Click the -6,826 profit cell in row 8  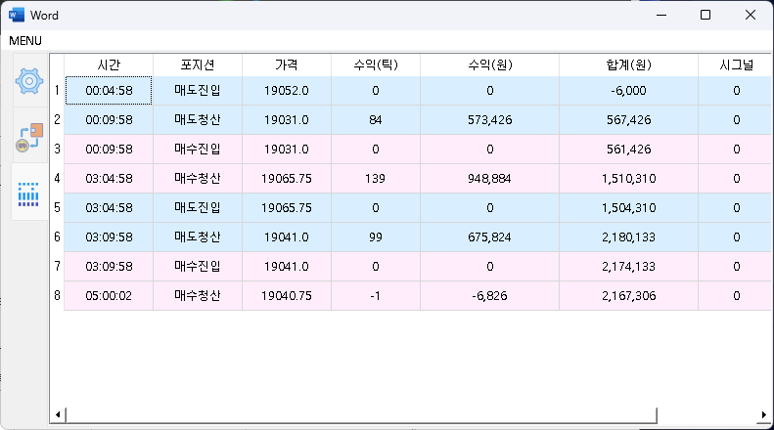(489, 296)
